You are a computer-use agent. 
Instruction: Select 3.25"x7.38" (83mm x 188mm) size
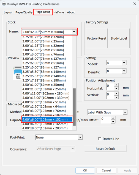click(x=47, y=80)
